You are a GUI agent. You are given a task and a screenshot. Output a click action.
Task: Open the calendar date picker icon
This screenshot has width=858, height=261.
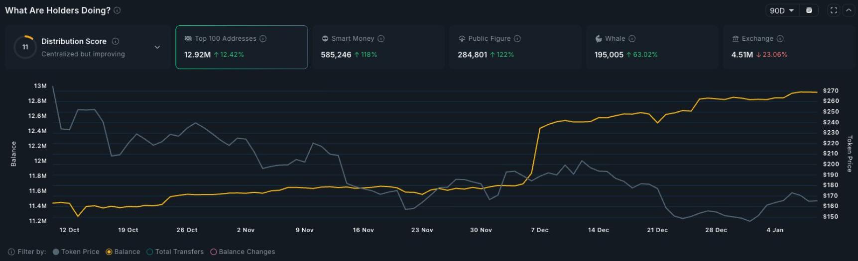(x=809, y=10)
